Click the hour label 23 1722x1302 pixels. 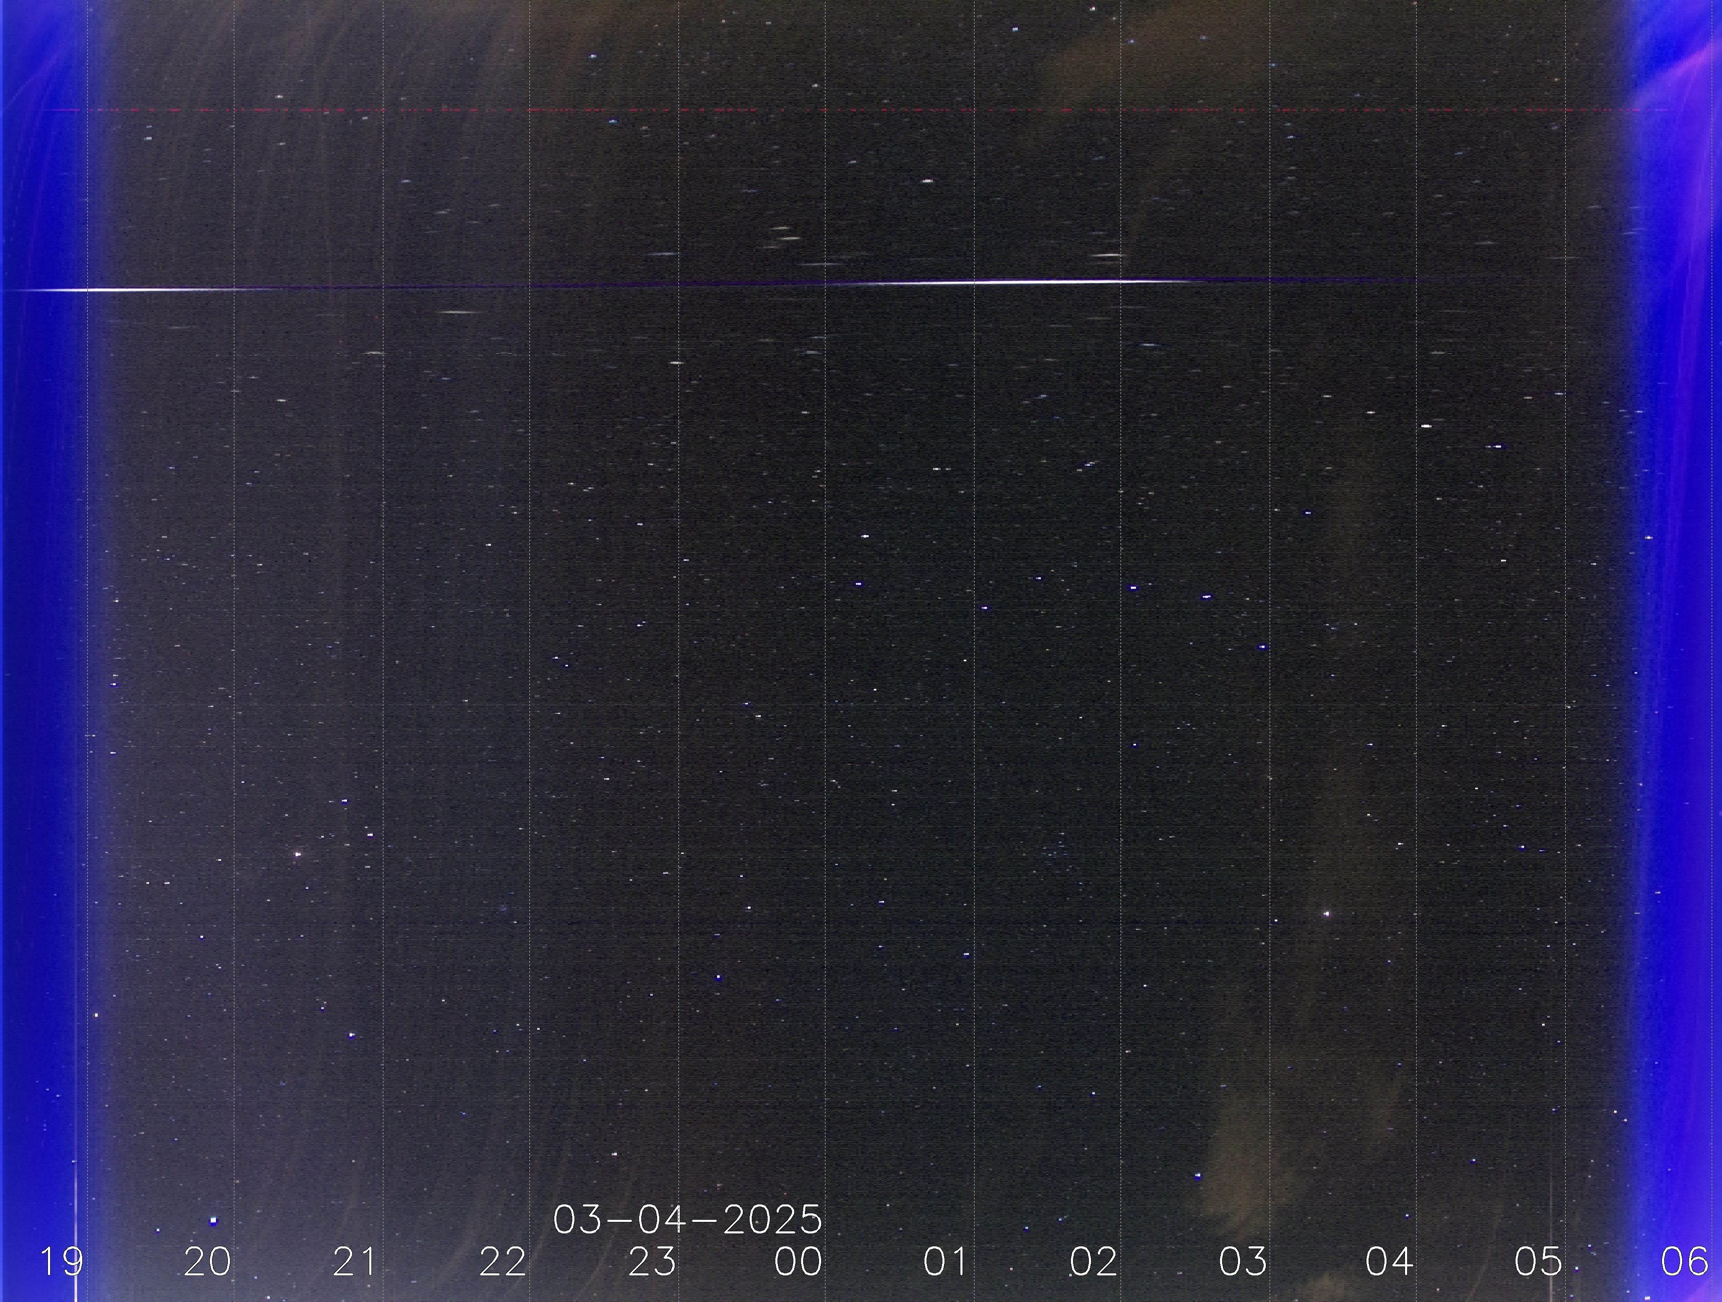652,1262
